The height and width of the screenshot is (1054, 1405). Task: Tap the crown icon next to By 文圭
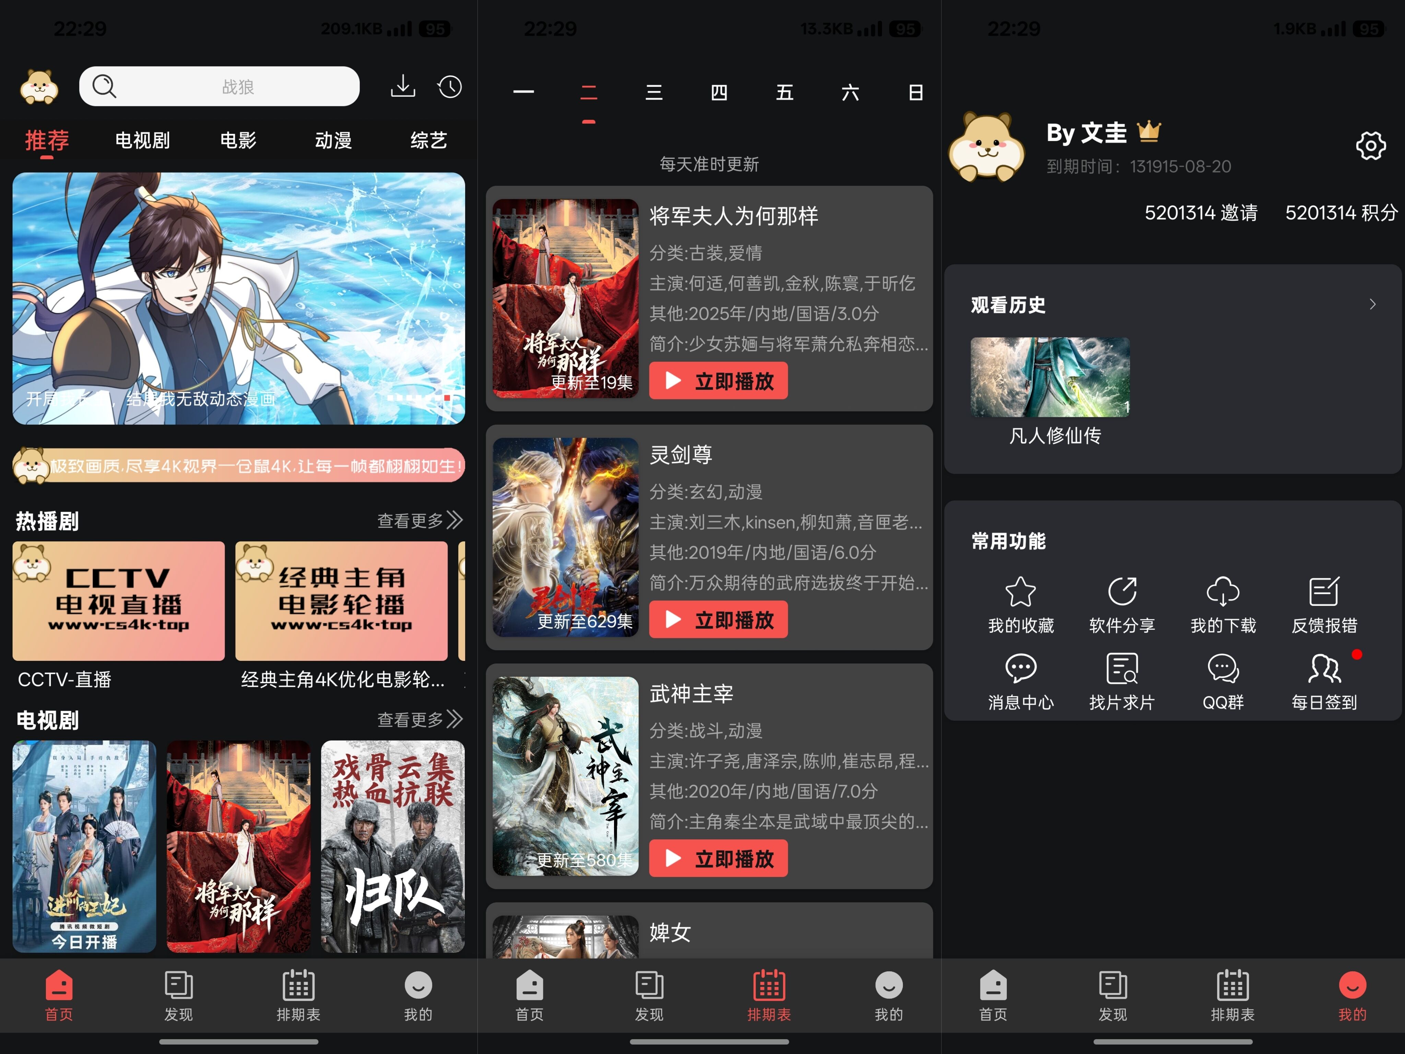coord(1149,131)
